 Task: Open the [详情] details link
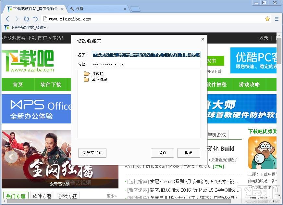[218, 167]
